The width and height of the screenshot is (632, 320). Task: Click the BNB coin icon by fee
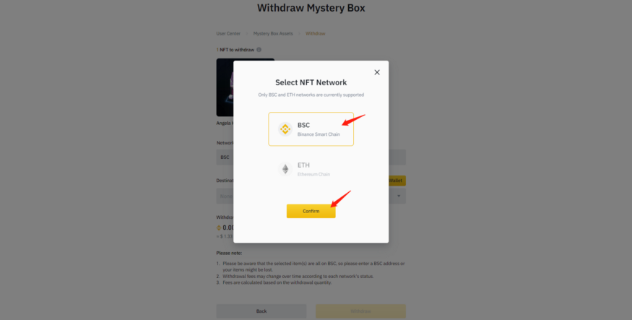click(x=219, y=228)
